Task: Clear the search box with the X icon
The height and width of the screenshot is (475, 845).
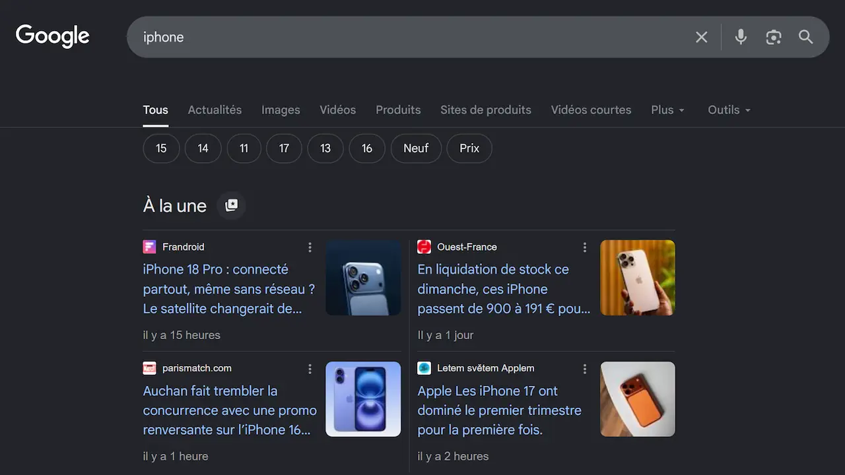Action: [x=702, y=37]
